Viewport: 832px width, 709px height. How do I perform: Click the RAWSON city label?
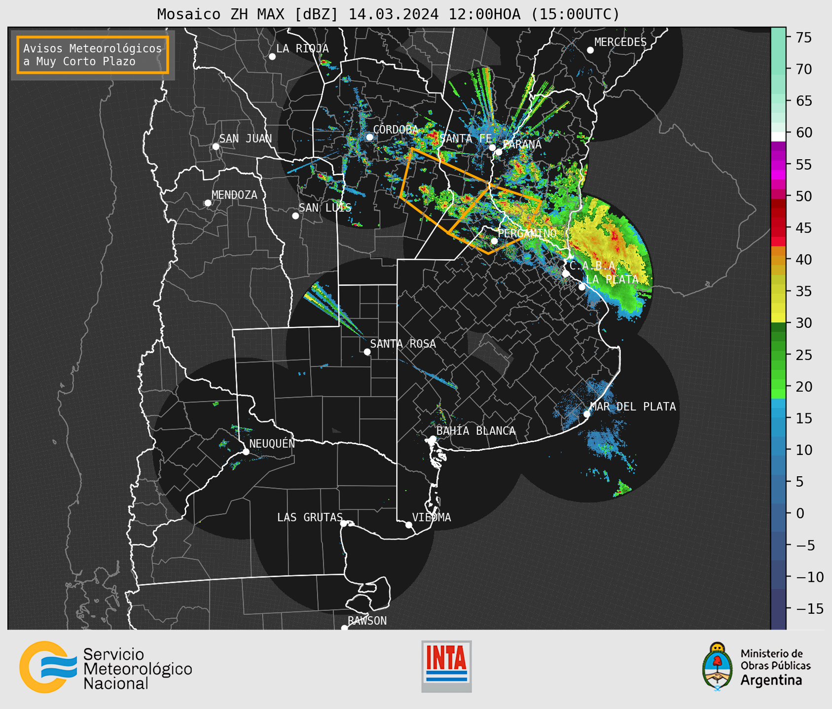[367, 621]
